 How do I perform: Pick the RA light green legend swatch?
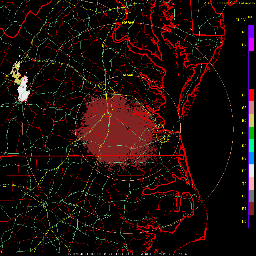(x=251, y=146)
